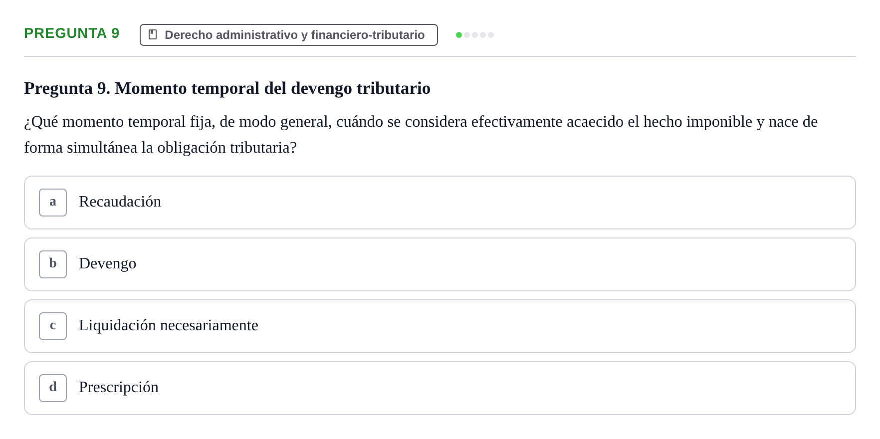This screenshot has width=880, height=439.
Task: Click the green difficulty dots indicator
Action: point(475,35)
